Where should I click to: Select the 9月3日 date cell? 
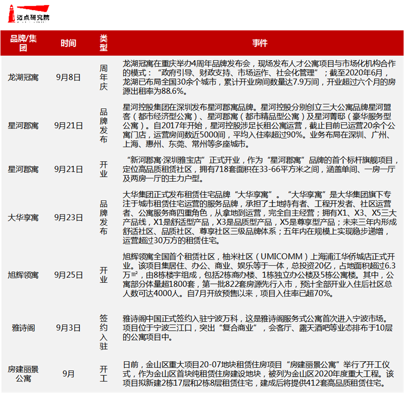click(68, 328)
